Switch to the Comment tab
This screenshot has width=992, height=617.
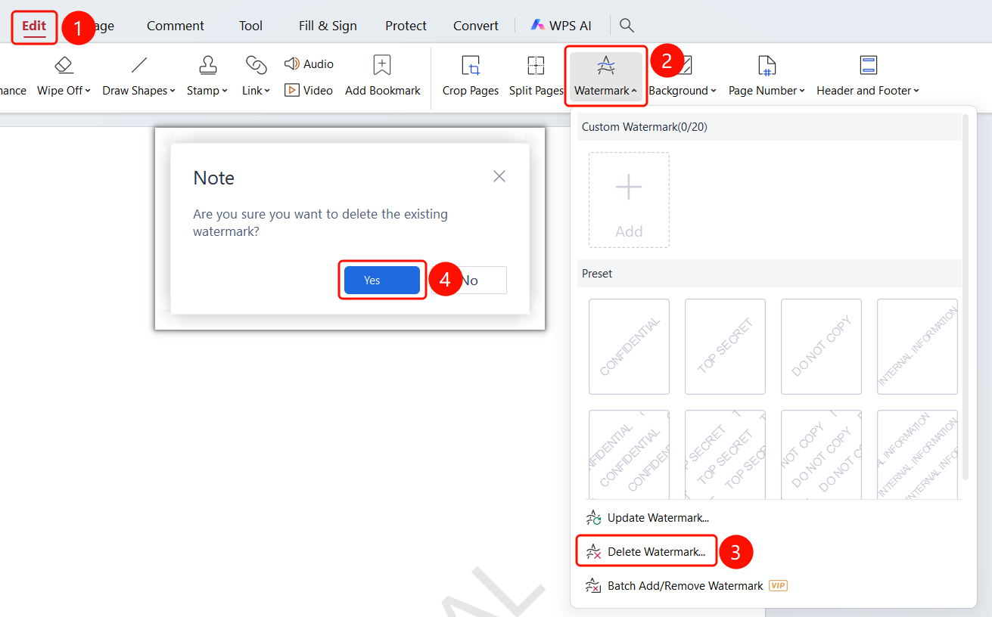coord(176,26)
